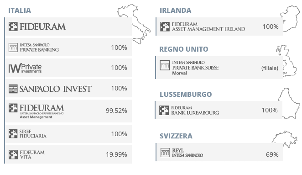Click the (filiale) label in Regno Unito
This screenshot has height=175, width=302.
coord(270,68)
